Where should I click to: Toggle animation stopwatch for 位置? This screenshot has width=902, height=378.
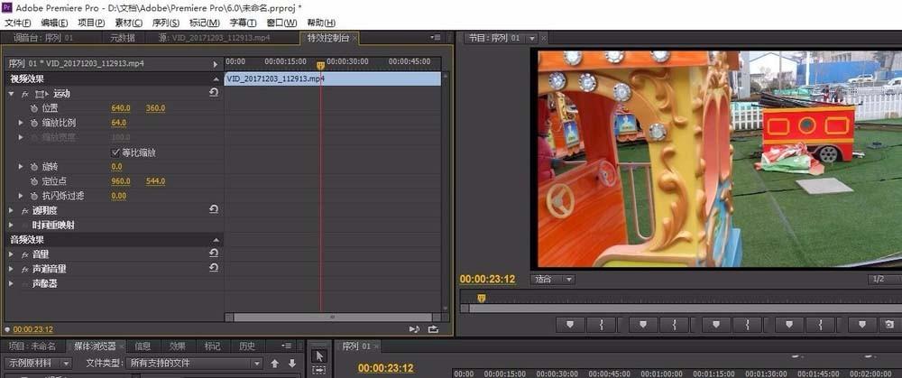point(34,108)
